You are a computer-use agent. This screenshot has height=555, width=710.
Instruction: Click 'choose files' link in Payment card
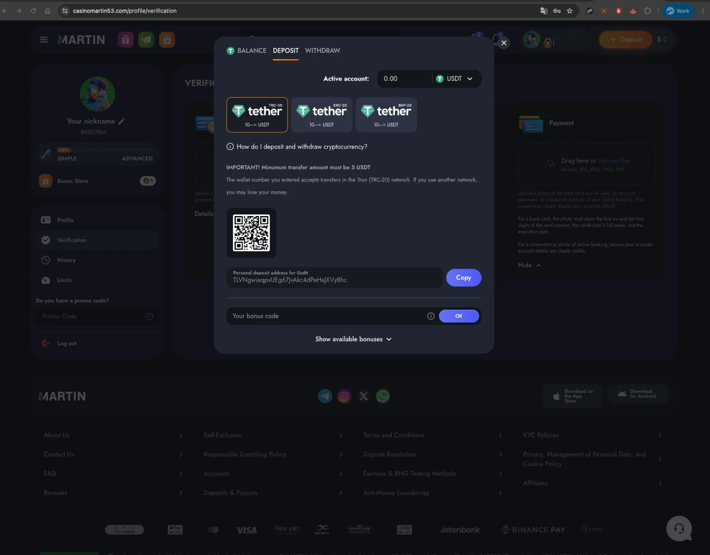pos(614,160)
